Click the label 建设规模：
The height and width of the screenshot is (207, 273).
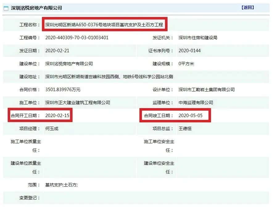tap(163, 64)
